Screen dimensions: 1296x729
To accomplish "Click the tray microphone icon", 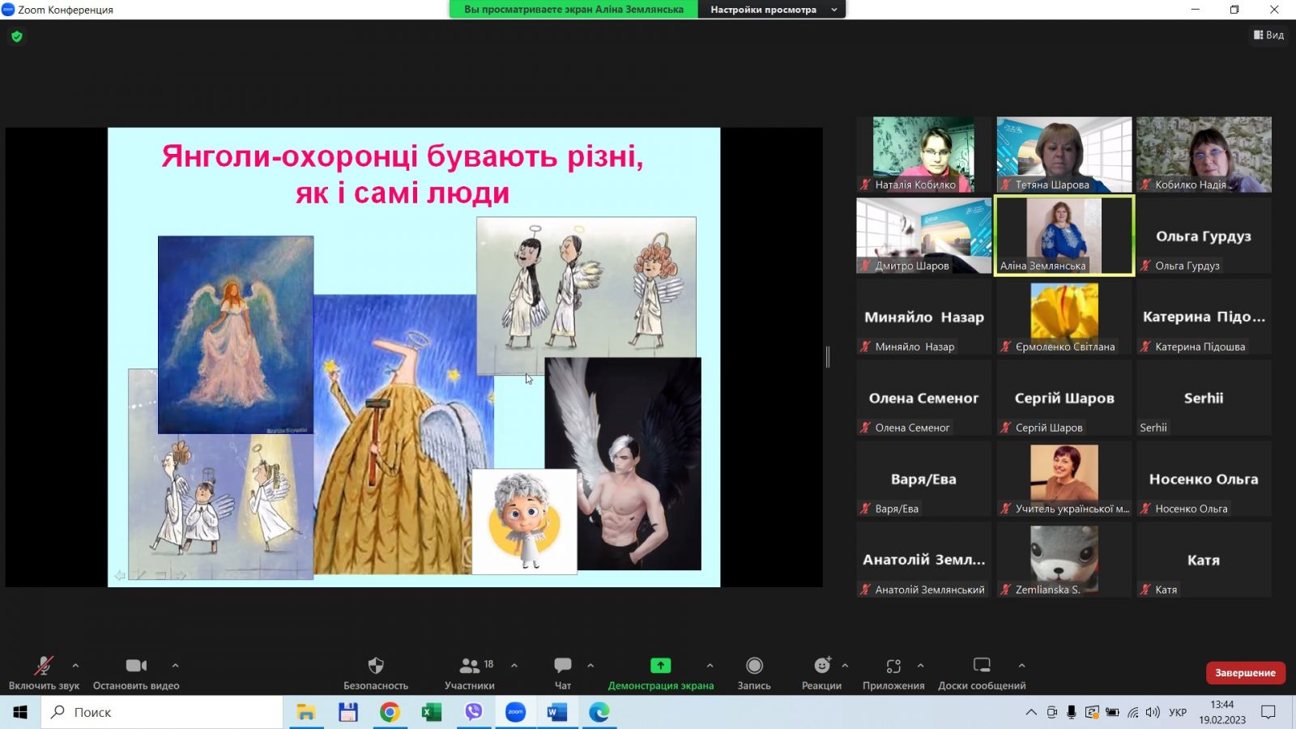I will point(1072,712).
